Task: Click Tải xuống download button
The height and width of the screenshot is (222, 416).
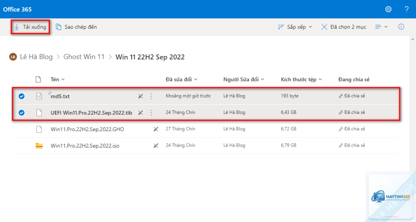Action: pos(30,27)
